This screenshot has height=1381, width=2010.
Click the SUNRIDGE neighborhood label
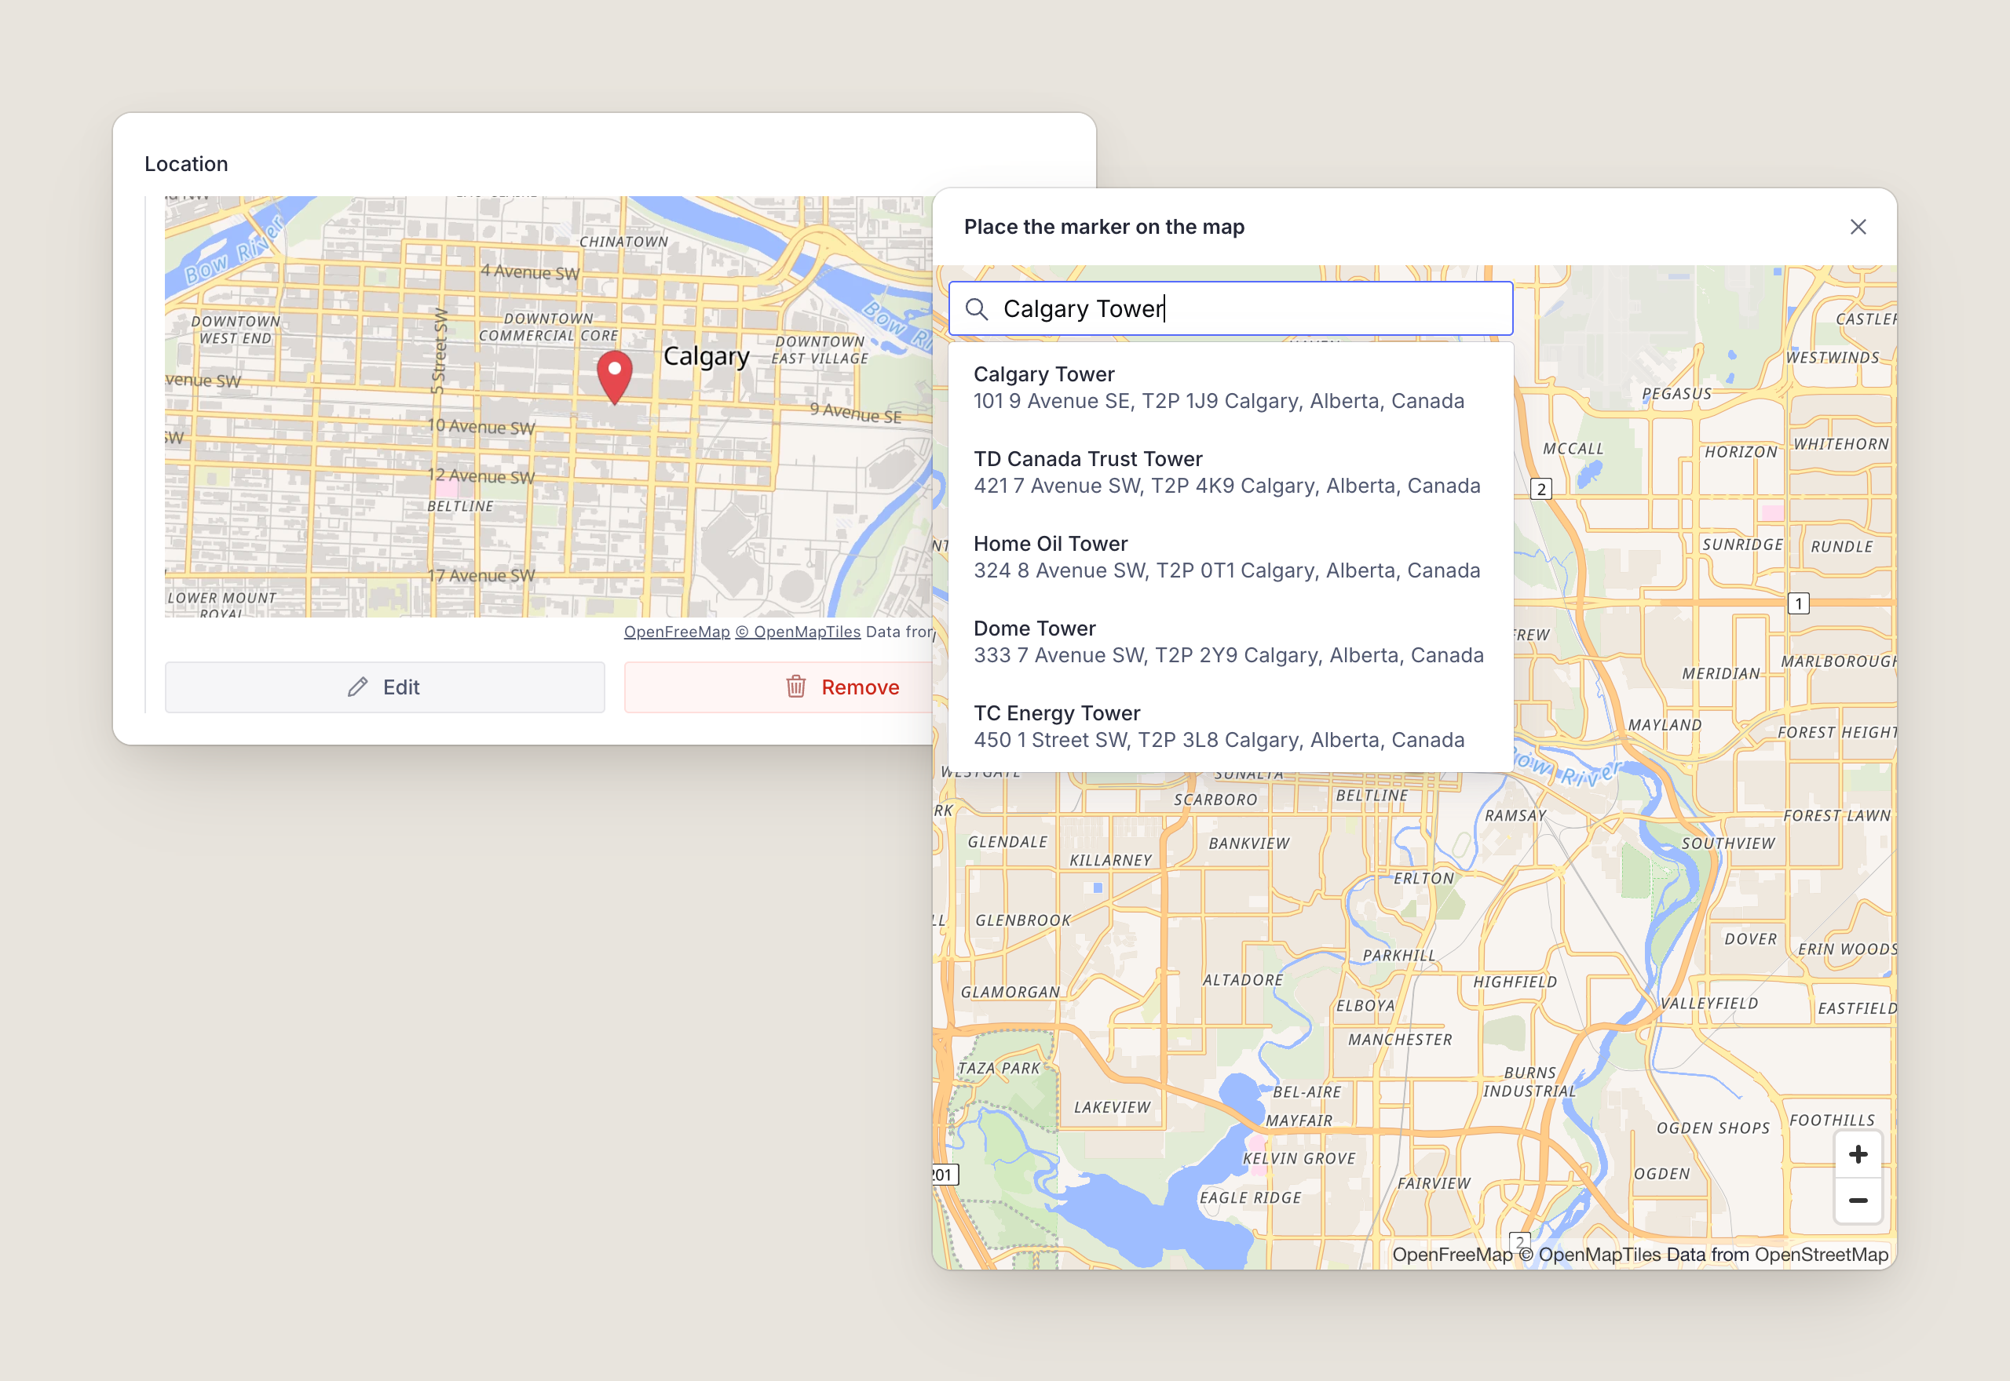point(1742,545)
